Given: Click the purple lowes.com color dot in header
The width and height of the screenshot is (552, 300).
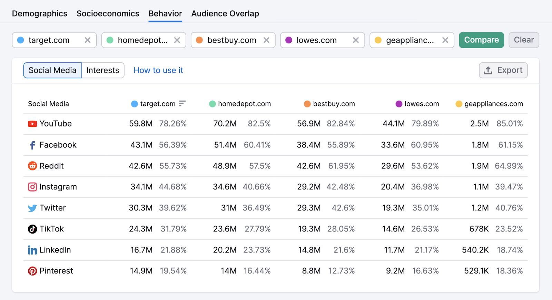Looking at the screenshot, I should [399, 104].
